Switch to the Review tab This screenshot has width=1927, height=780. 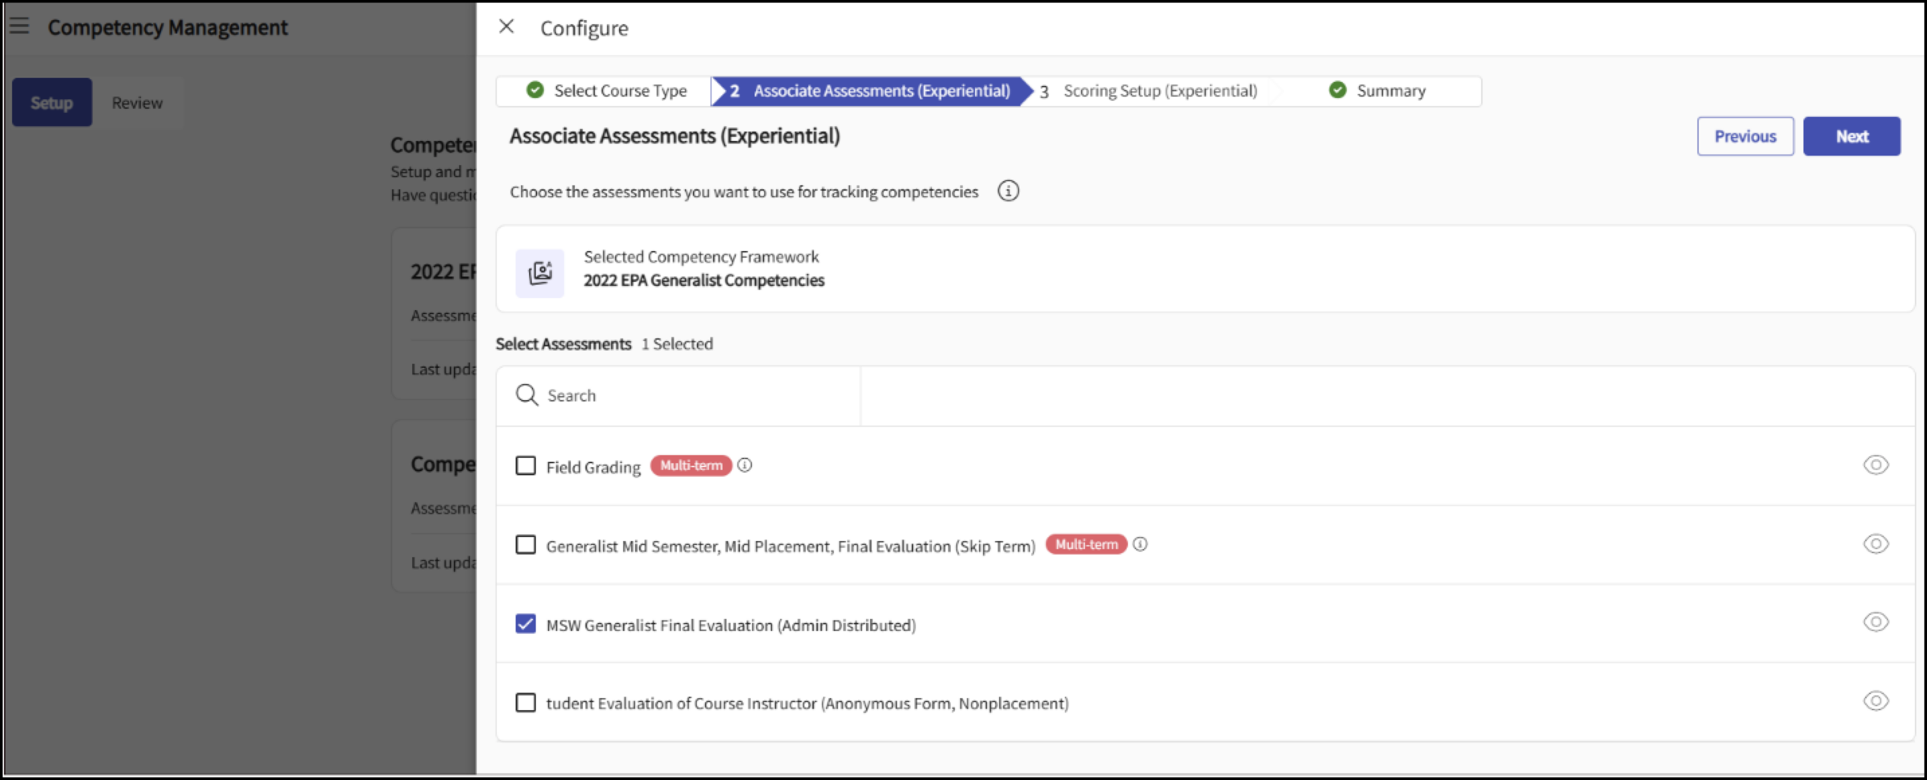point(137,103)
